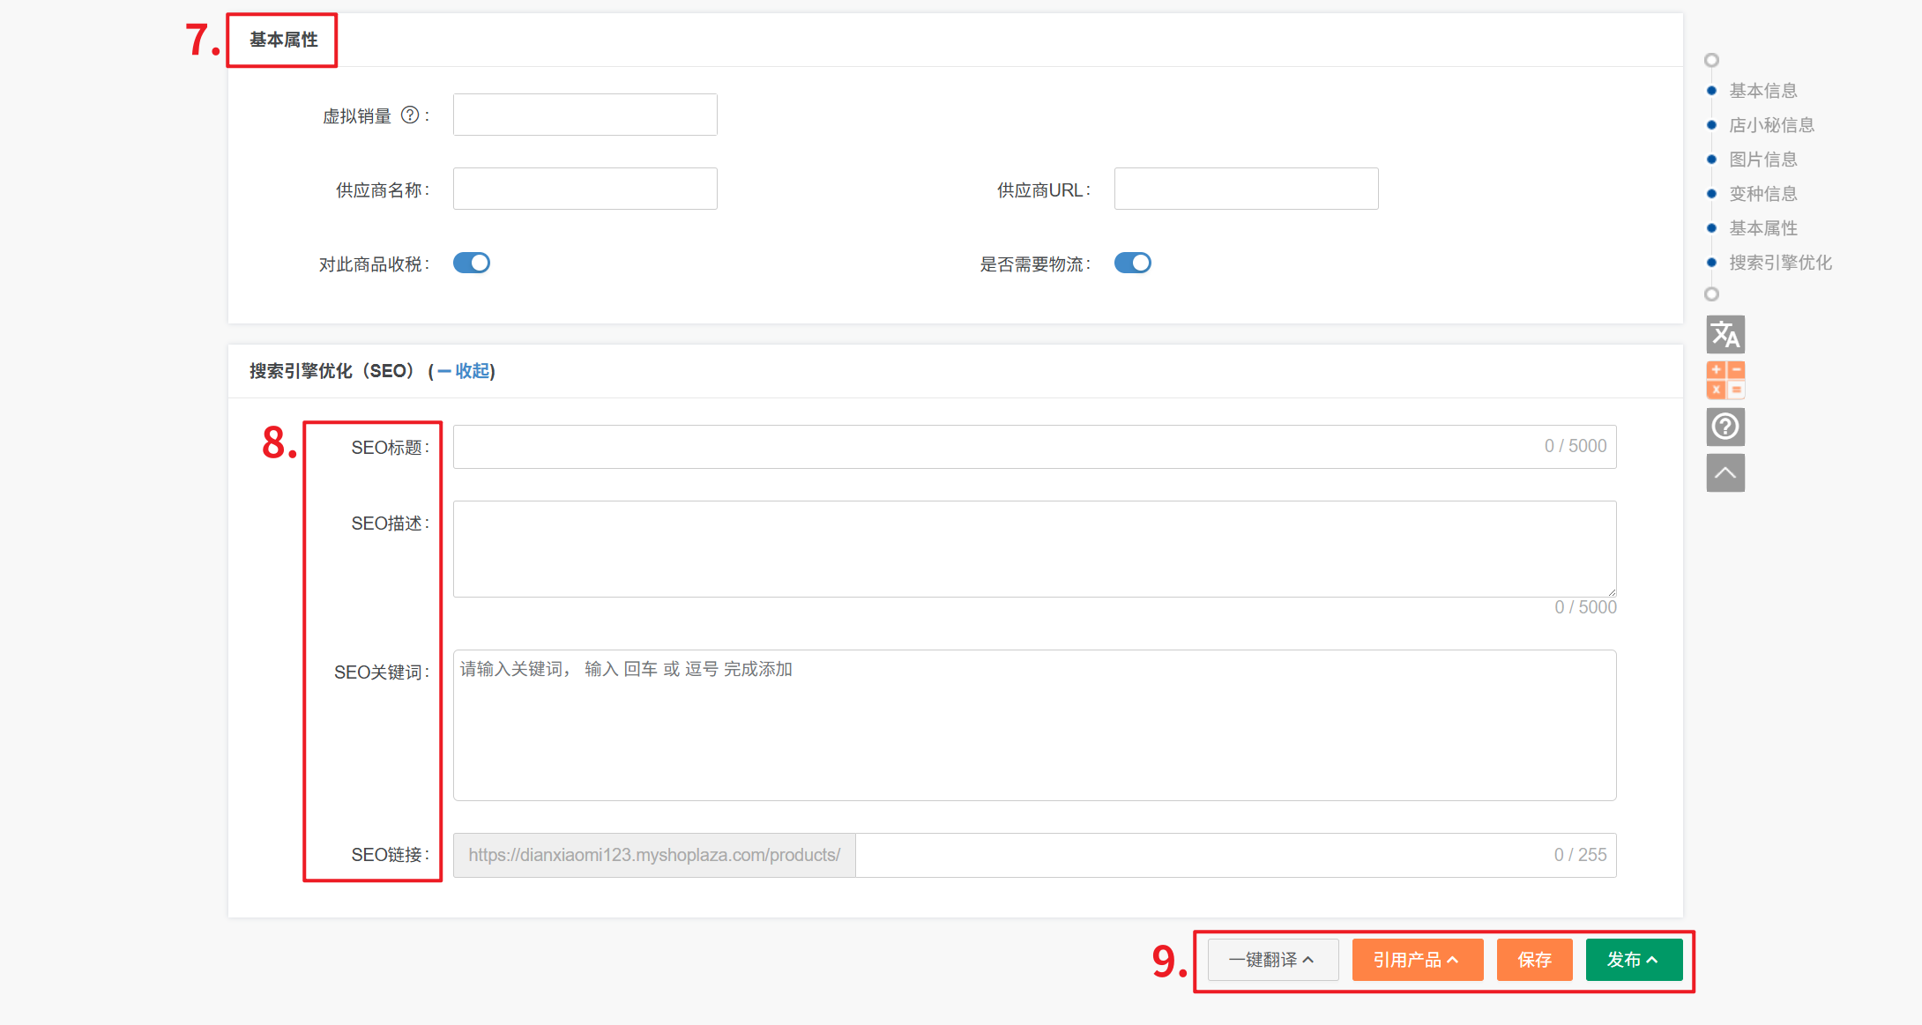
Task: Expand the 一键翻译 dropdown button
Action: 1272,960
